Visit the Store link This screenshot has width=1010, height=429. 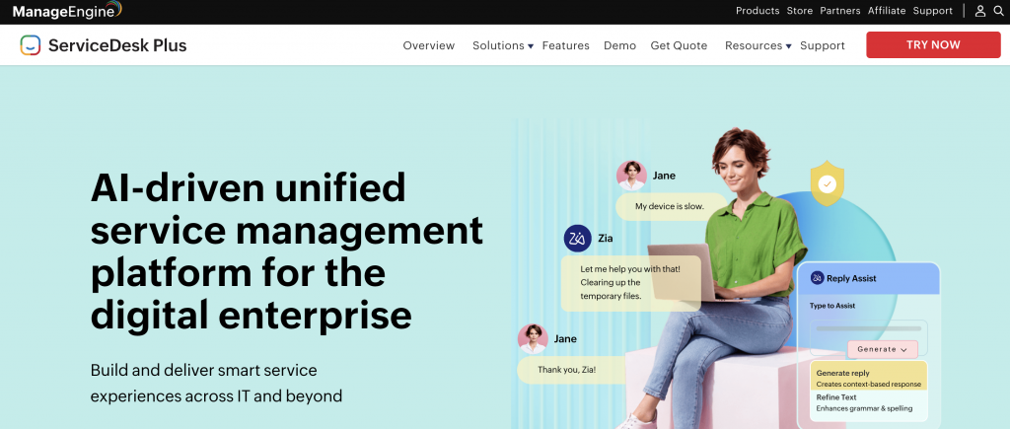click(x=799, y=11)
